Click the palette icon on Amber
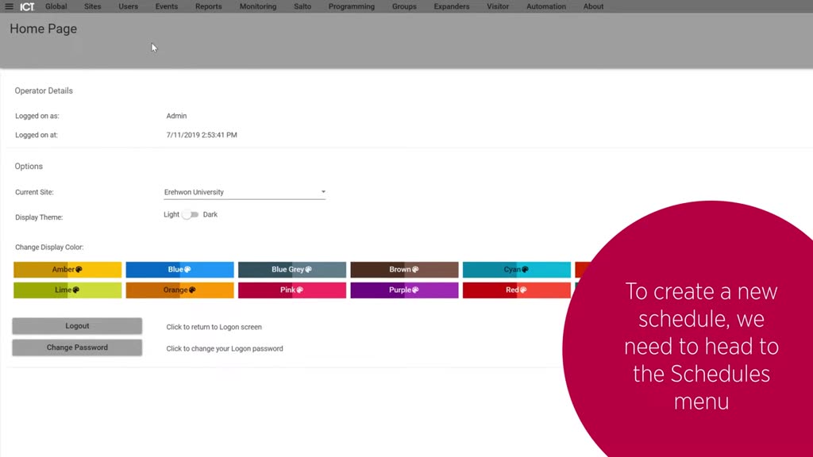The width and height of the screenshot is (813, 457). pos(79,270)
